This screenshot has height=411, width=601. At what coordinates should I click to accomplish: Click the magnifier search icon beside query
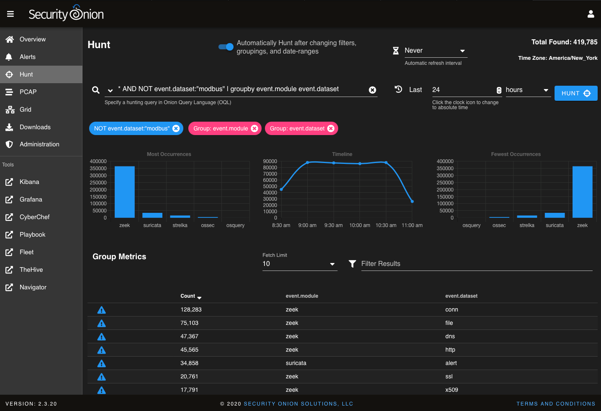[96, 90]
